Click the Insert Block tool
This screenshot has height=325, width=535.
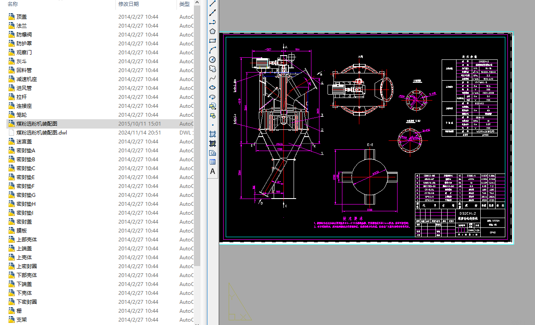pos(213,106)
